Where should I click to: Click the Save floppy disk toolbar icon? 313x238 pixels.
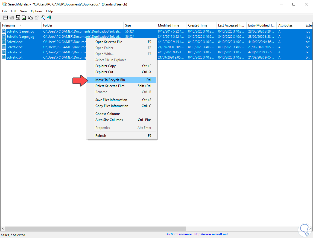18,18
